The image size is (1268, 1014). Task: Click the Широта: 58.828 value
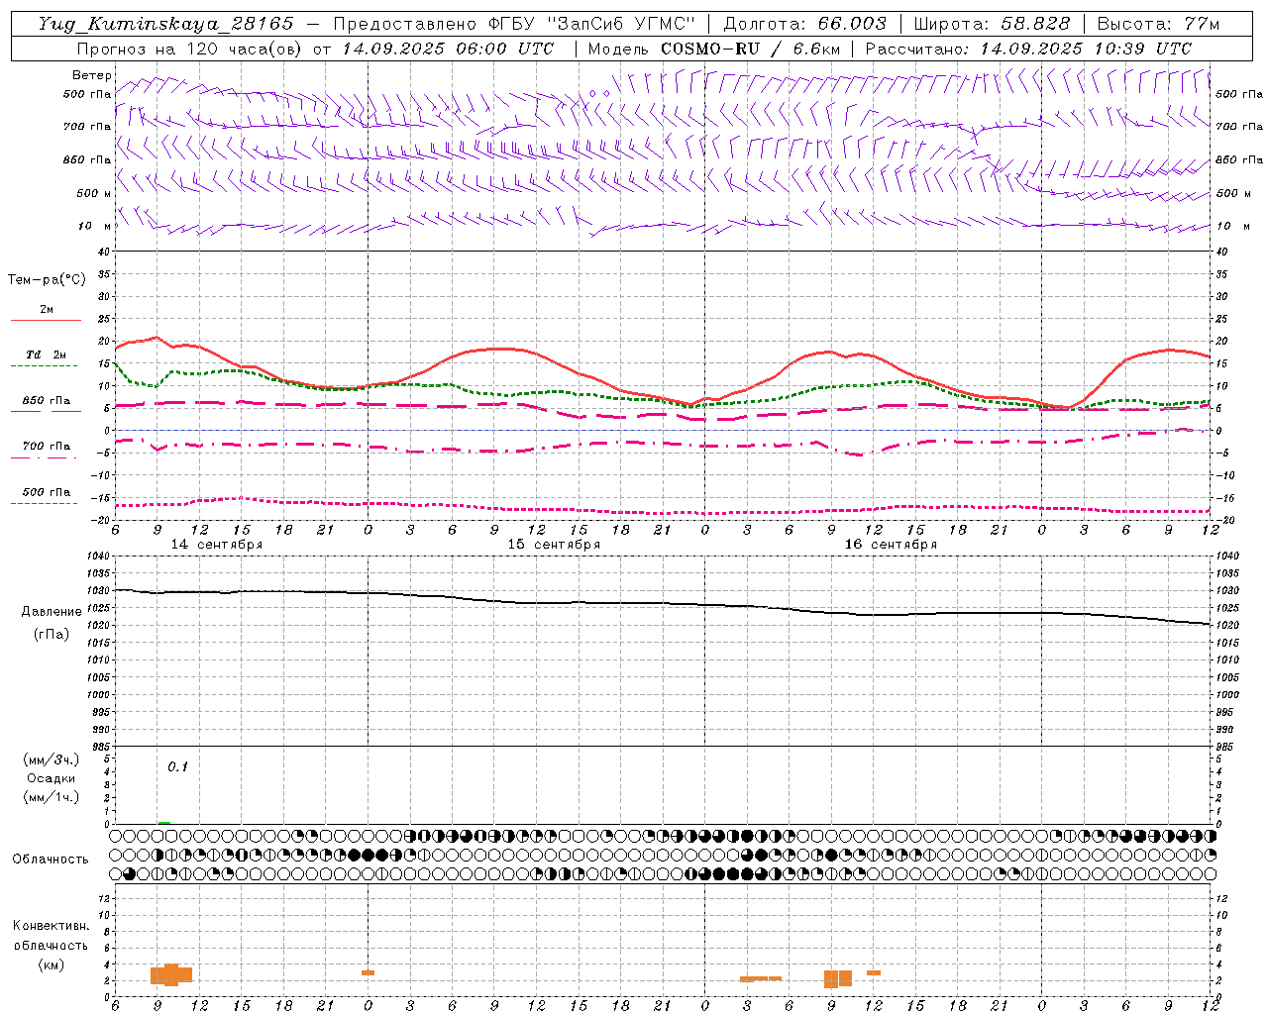pyautogui.click(x=992, y=24)
